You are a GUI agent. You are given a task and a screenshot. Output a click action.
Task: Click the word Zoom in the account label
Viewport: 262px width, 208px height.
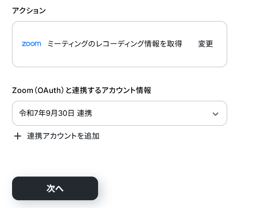(22, 90)
